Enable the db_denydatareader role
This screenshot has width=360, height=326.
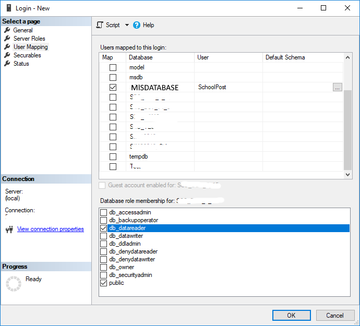point(103,251)
